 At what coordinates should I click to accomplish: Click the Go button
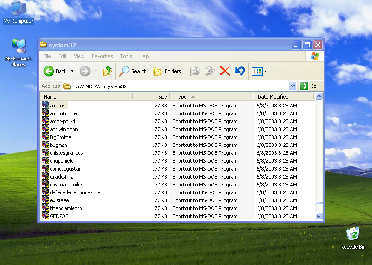(x=308, y=86)
